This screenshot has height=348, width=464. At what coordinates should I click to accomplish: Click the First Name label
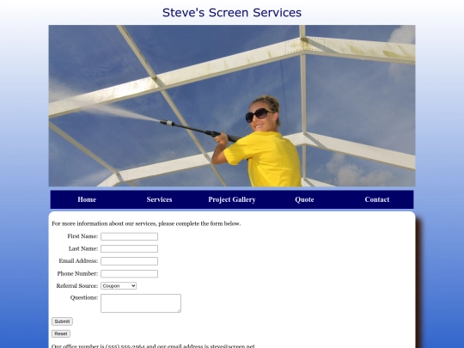(x=82, y=236)
